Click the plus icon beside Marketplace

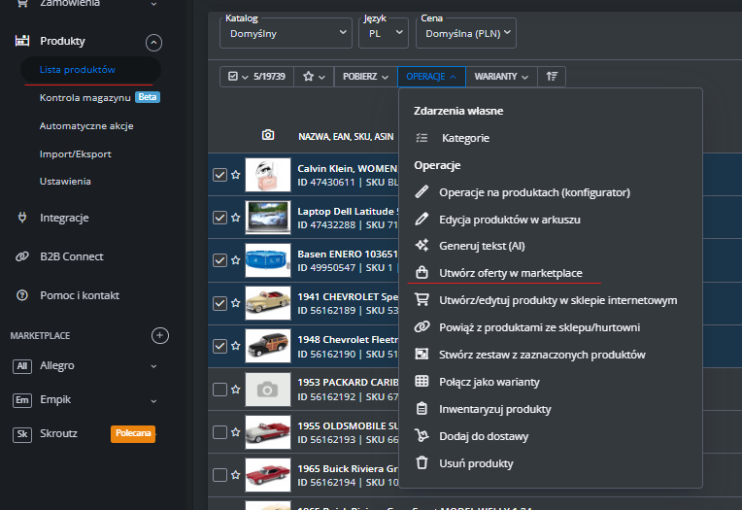tap(160, 335)
